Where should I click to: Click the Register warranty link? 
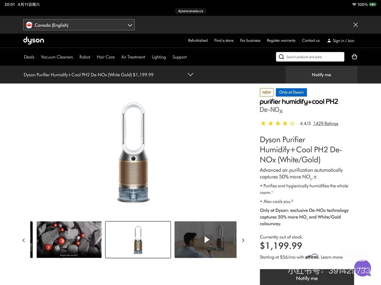[x=281, y=40]
